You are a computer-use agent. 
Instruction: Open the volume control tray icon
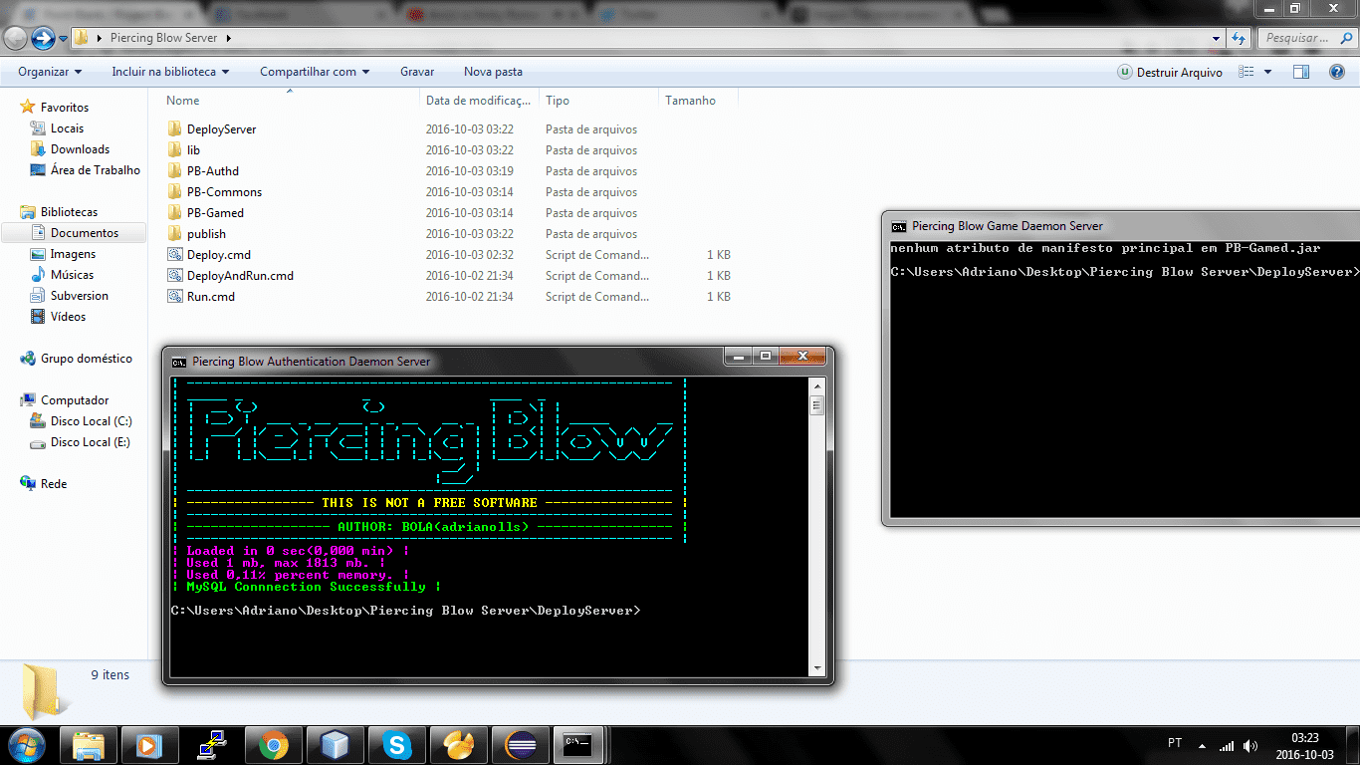click(x=1250, y=745)
